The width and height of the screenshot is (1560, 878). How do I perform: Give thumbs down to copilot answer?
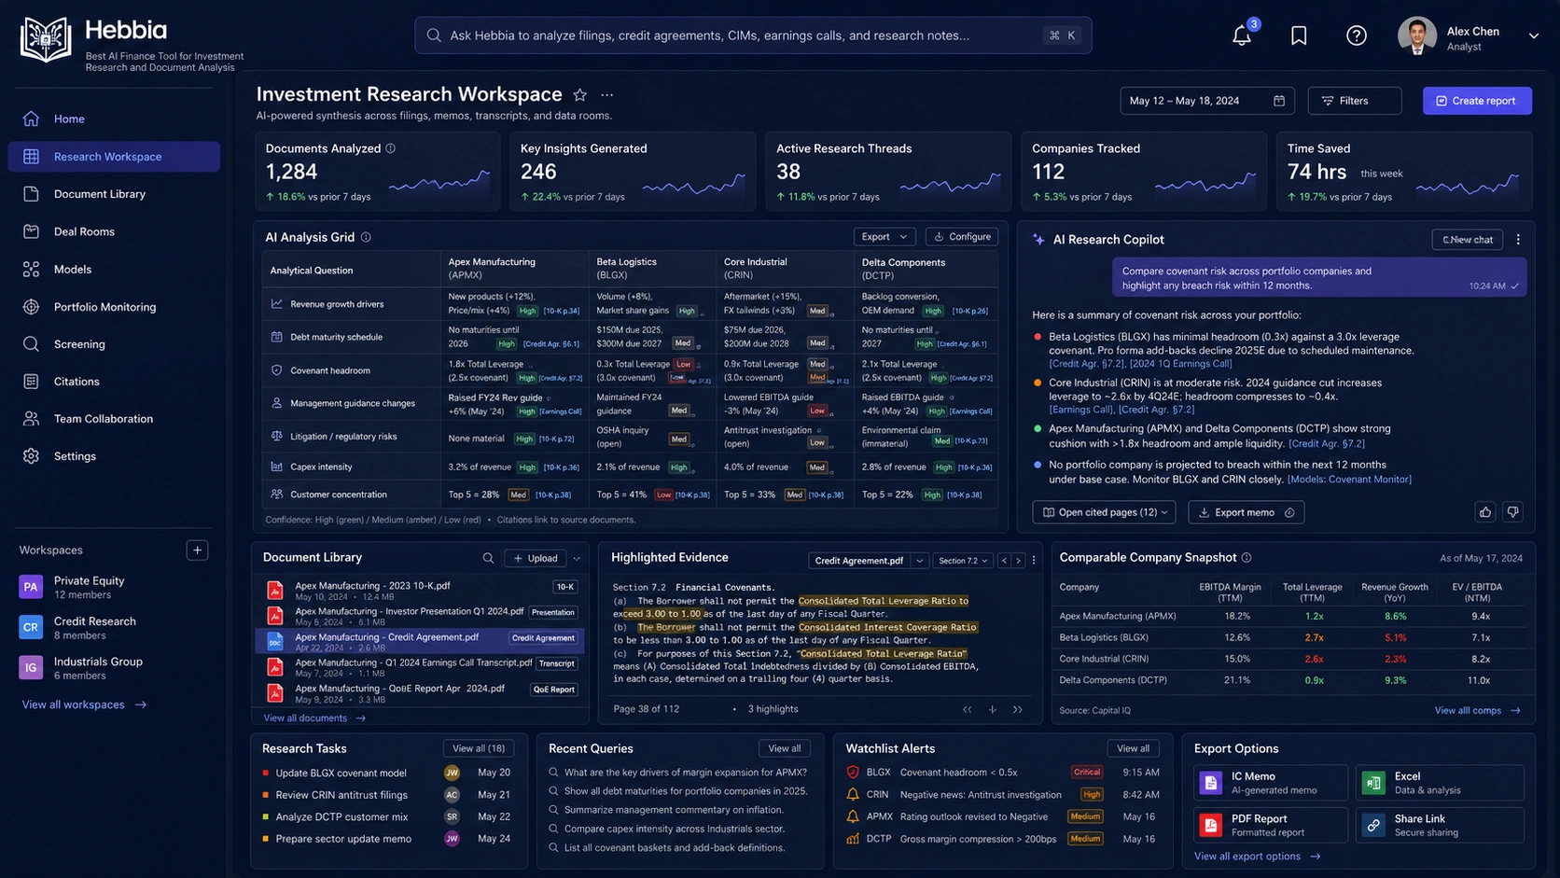pyautogui.click(x=1513, y=511)
